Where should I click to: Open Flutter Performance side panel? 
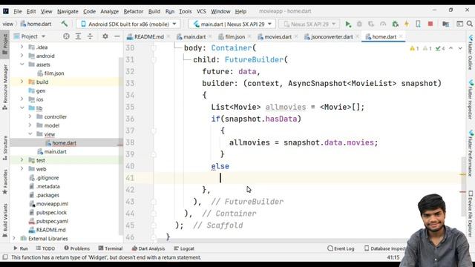point(471,154)
